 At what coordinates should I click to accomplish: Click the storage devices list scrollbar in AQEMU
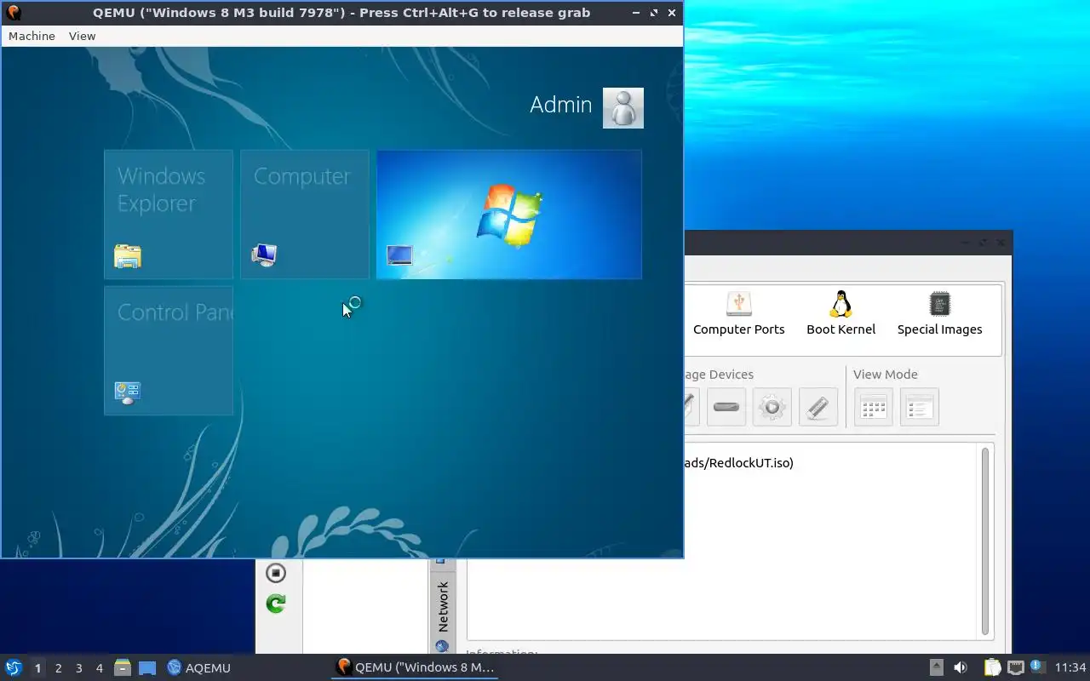click(986, 541)
